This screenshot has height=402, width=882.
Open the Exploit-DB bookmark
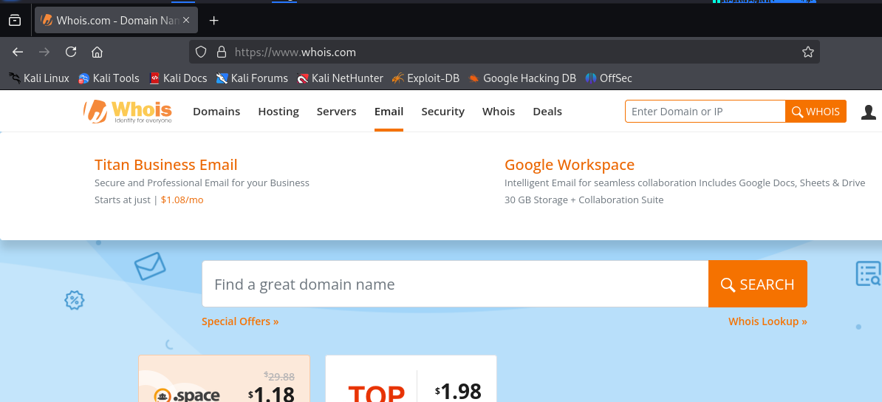[425, 78]
